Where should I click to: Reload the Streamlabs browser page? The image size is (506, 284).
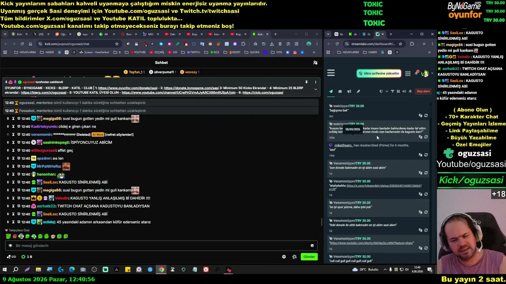pos(337,44)
